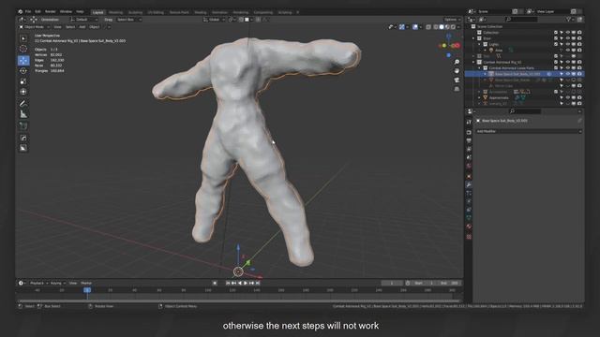600x337 pixels.
Task: Jump to timeline end frame button
Action: (x=258, y=283)
